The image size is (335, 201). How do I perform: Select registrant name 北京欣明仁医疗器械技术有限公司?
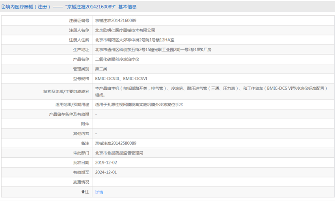[x=125, y=30]
